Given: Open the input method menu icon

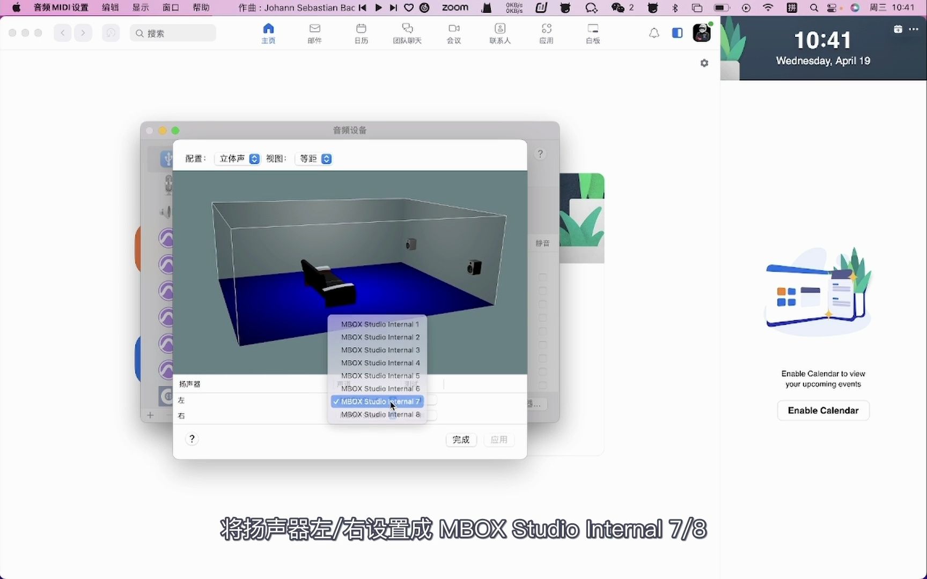Looking at the screenshot, I should tap(792, 8).
